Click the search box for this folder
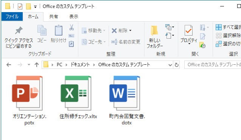The height and width of the screenshot is (140, 241). click(x=213, y=65)
